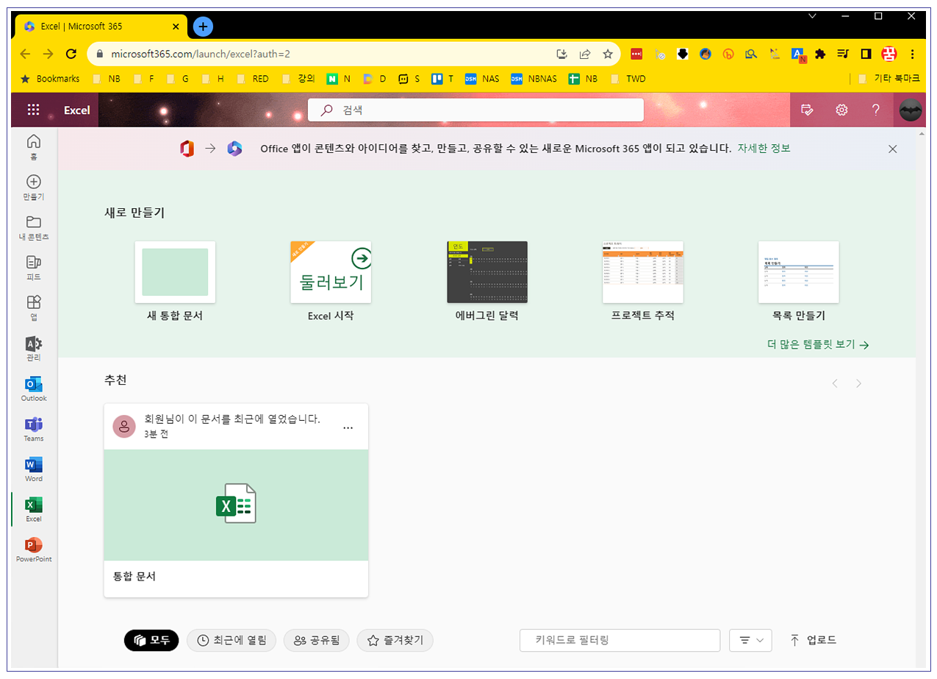Dismiss the Microsoft 365 banner
This screenshot has width=937, height=679.
(x=892, y=149)
